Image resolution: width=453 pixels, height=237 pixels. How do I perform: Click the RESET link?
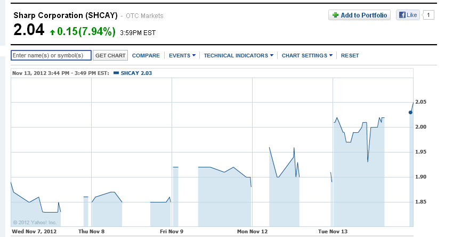(350, 56)
